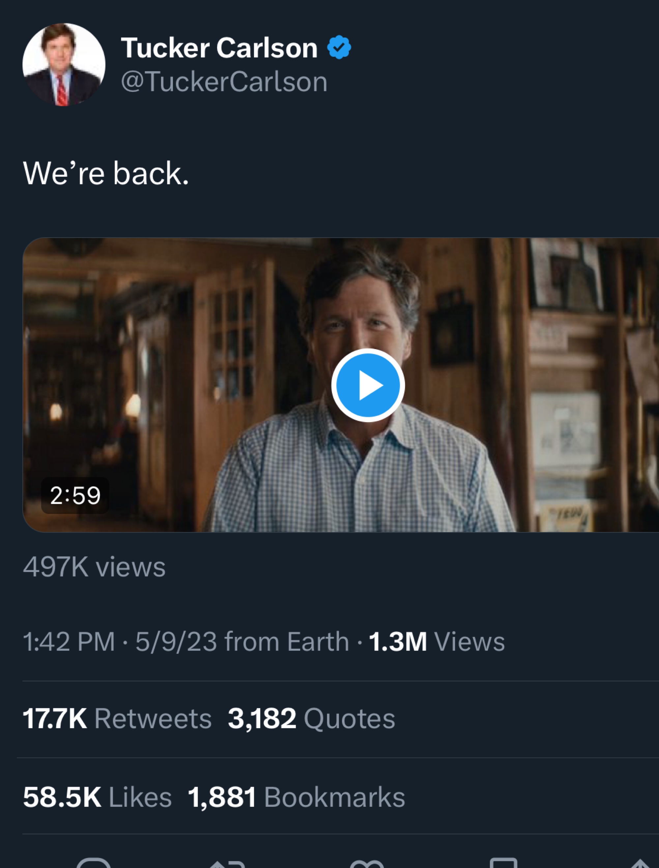Click the 2:59 video duration badge
This screenshot has height=868, width=659.
[x=75, y=495]
